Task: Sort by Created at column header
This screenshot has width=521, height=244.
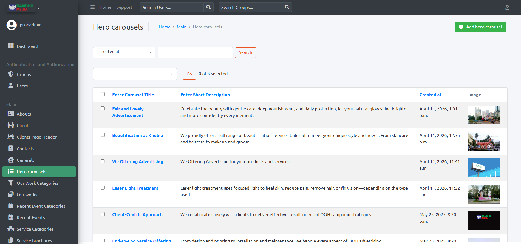Action: tap(430, 95)
